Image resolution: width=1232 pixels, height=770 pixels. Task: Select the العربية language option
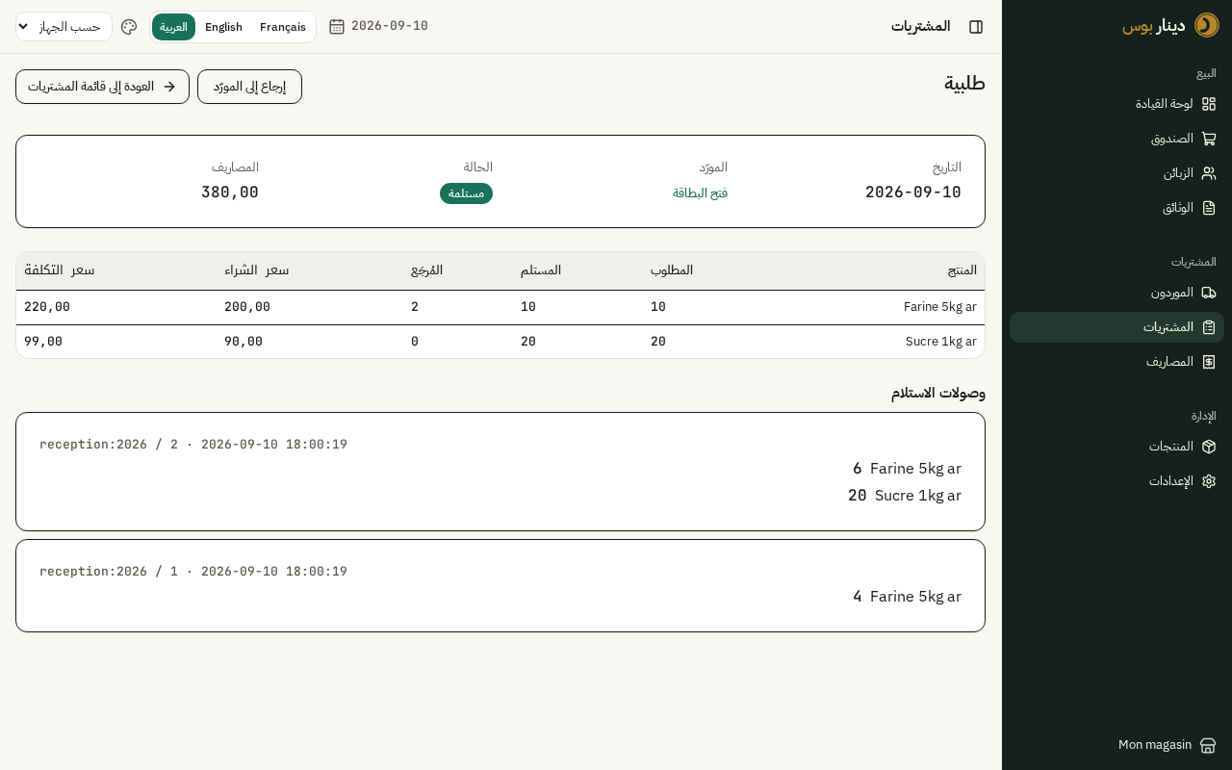coord(173,27)
